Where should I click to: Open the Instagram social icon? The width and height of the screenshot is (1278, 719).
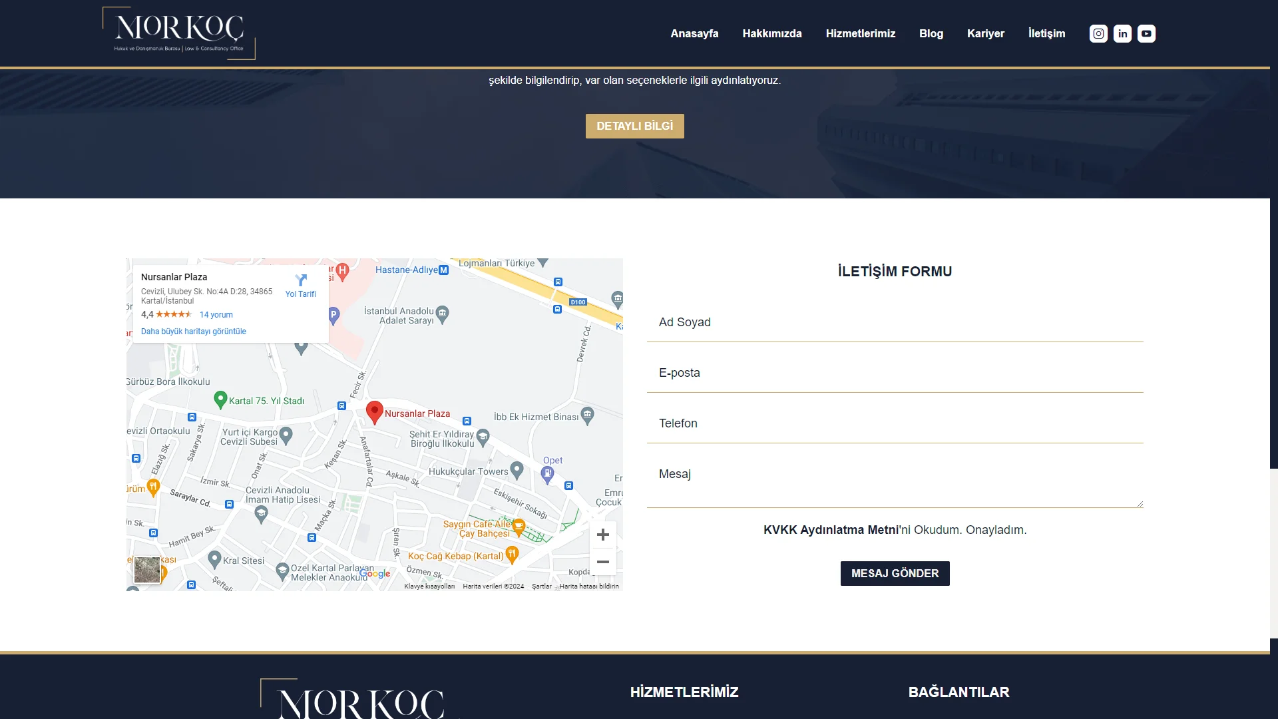pyautogui.click(x=1098, y=33)
